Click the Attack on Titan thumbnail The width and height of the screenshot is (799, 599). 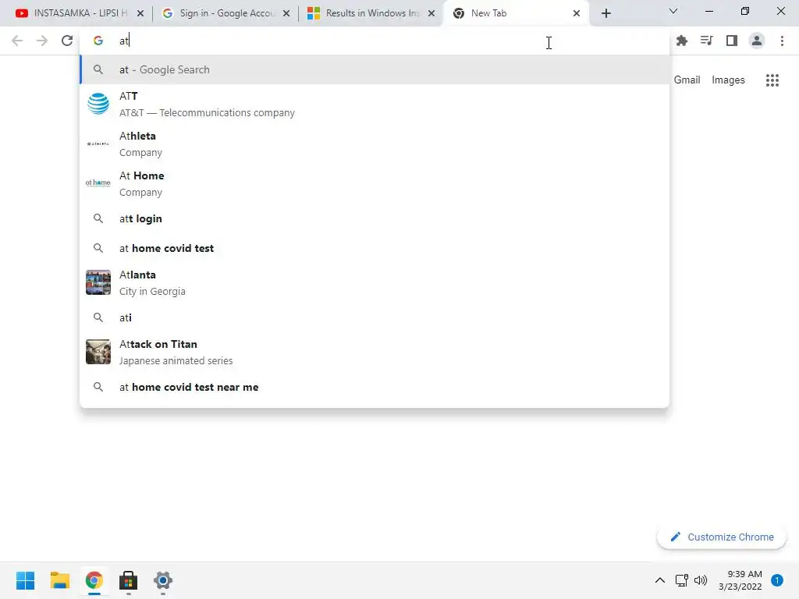(98, 352)
